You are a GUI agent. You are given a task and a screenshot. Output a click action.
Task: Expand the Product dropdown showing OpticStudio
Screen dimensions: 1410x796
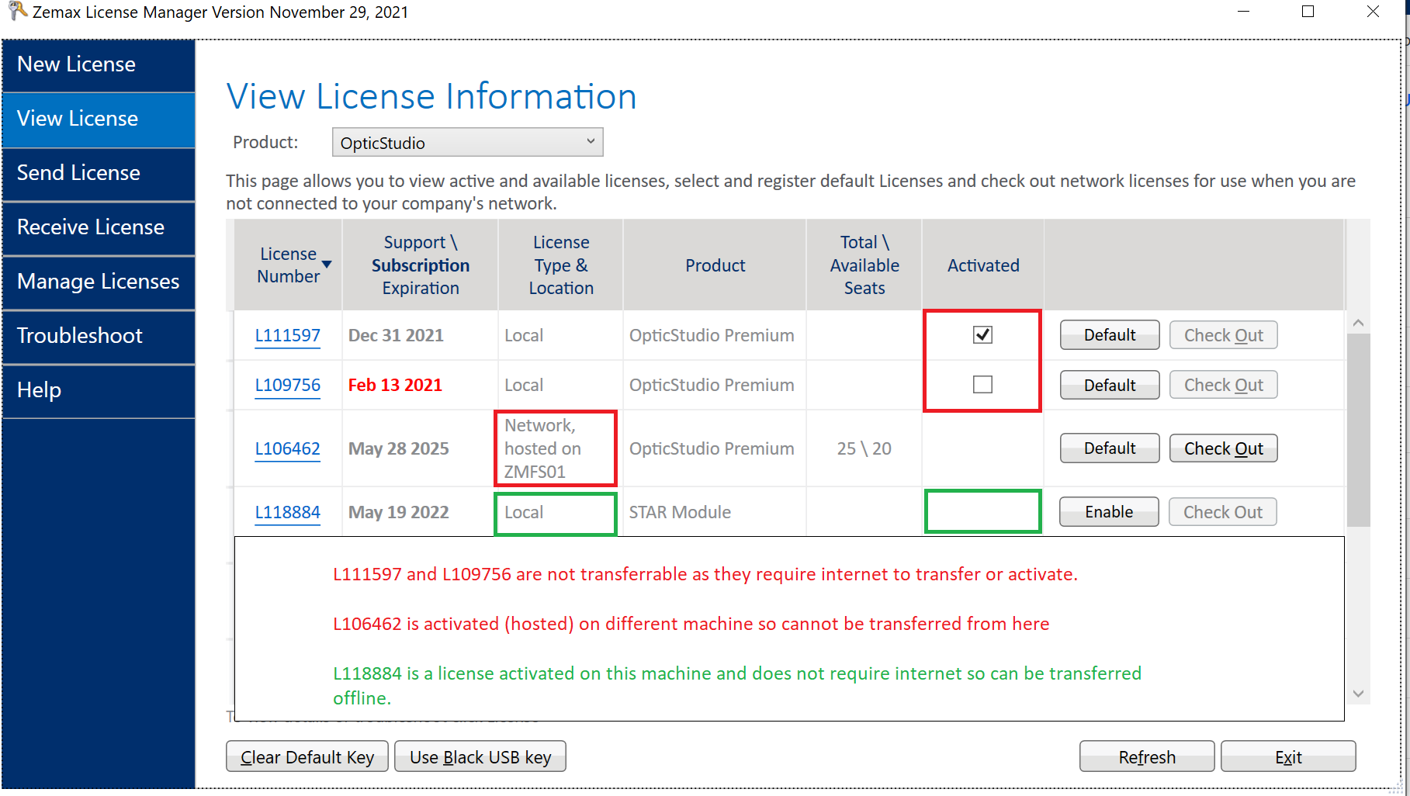click(x=467, y=142)
